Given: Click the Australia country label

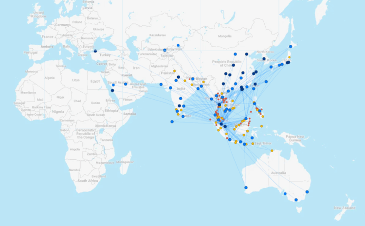Looking at the screenshot, I should (278, 173).
